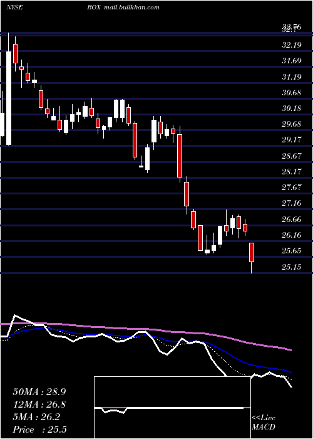Screen dimensions: 313x439
Task: Select the 30.18 price axis label
Action: tap(292, 108)
